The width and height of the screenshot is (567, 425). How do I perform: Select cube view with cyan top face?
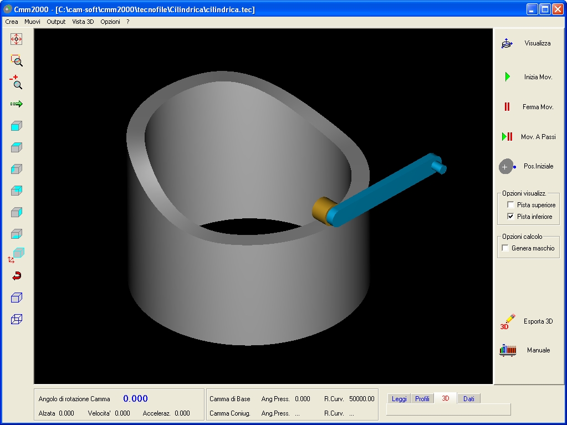[16, 147]
